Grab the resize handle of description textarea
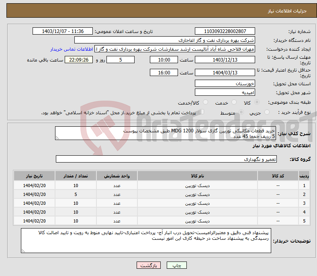Screen dimensions: 317x276 pyautogui.click(x=57, y=138)
